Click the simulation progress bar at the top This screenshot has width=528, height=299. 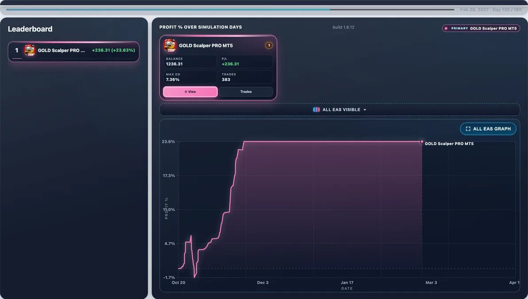tap(230, 9)
